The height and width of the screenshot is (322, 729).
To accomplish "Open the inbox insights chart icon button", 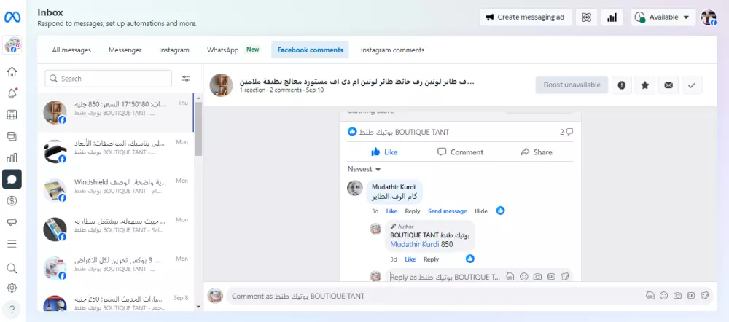I will tap(612, 17).
